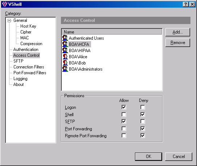The image size is (197, 166).
Task: Check Deny for SFTP permission
Action: tap(143, 121)
